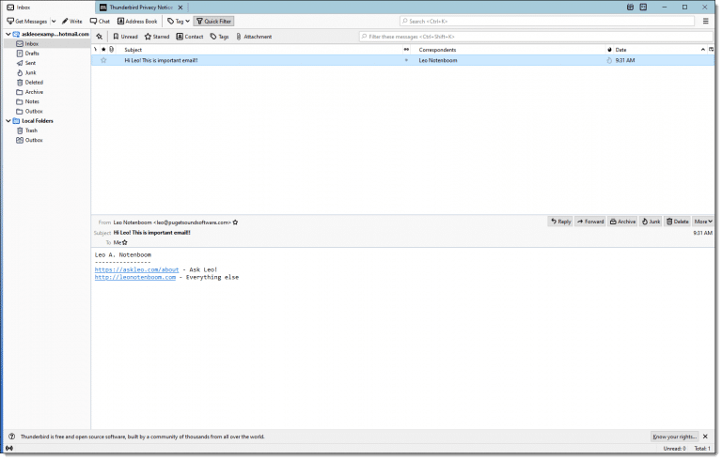Collapse the hotmail.com account tree
This screenshot has width=722, height=460.
coord(8,34)
